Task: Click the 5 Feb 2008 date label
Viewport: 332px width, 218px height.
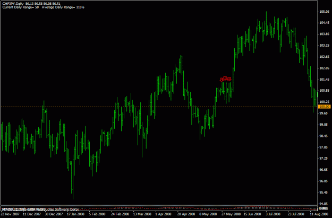Action: point(97,214)
